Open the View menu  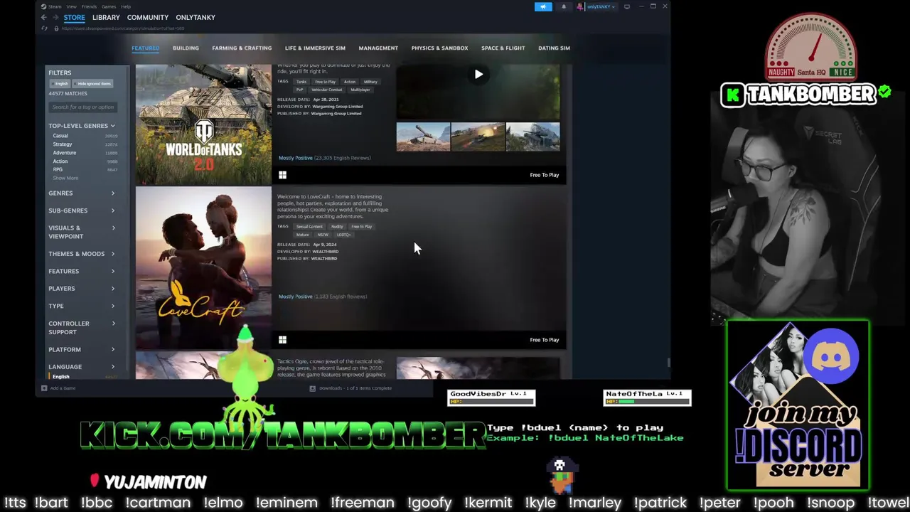click(71, 6)
